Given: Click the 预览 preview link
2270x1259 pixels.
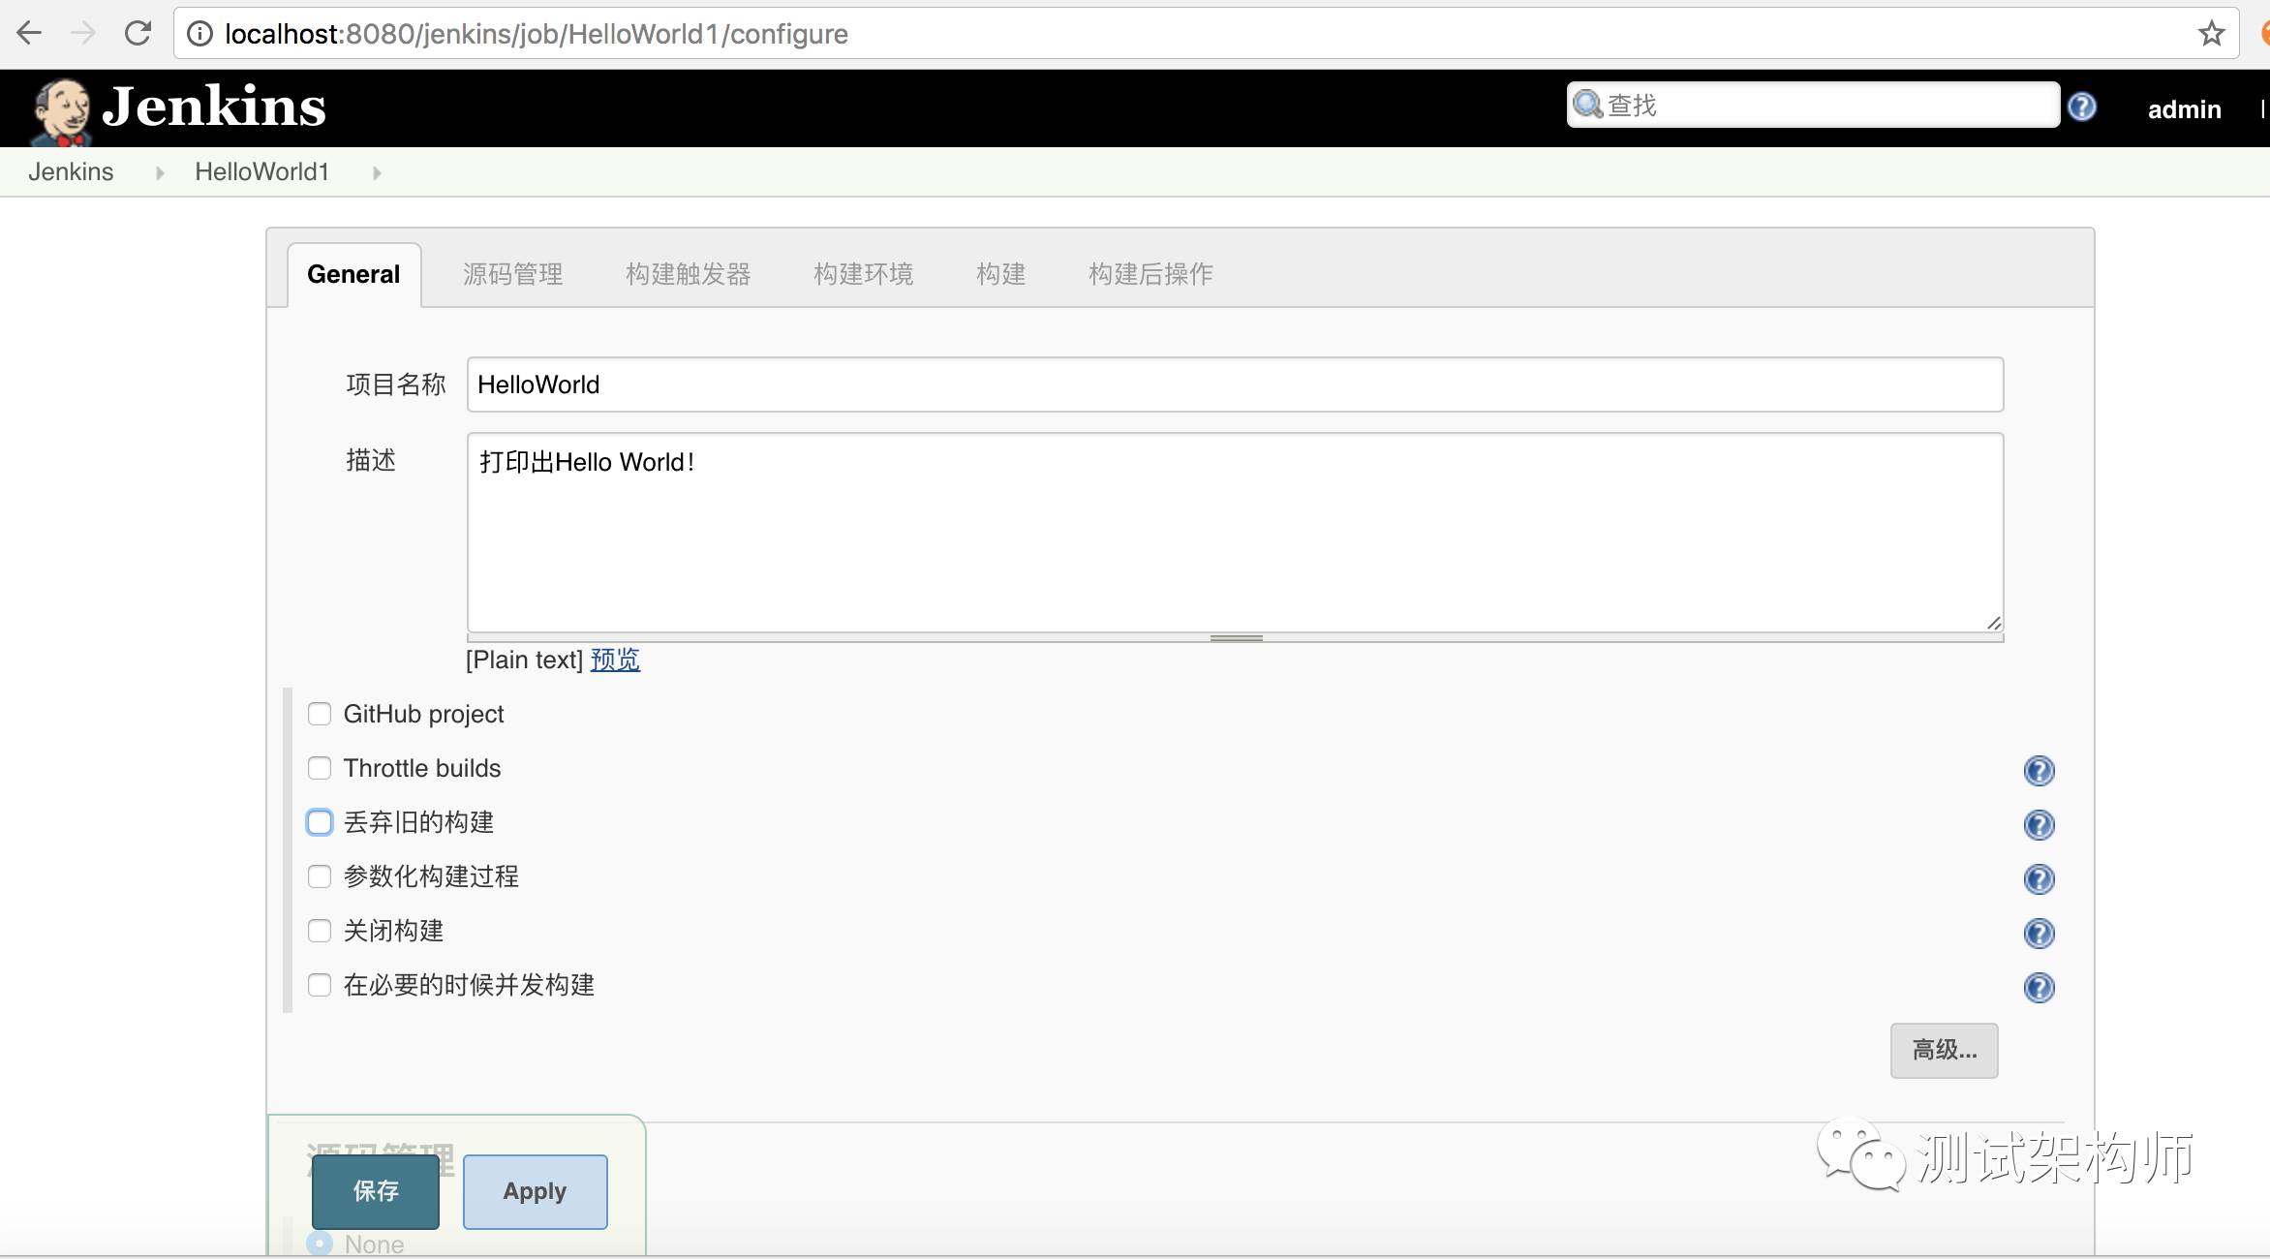Looking at the screenshot, I should [x=615, y=660].
